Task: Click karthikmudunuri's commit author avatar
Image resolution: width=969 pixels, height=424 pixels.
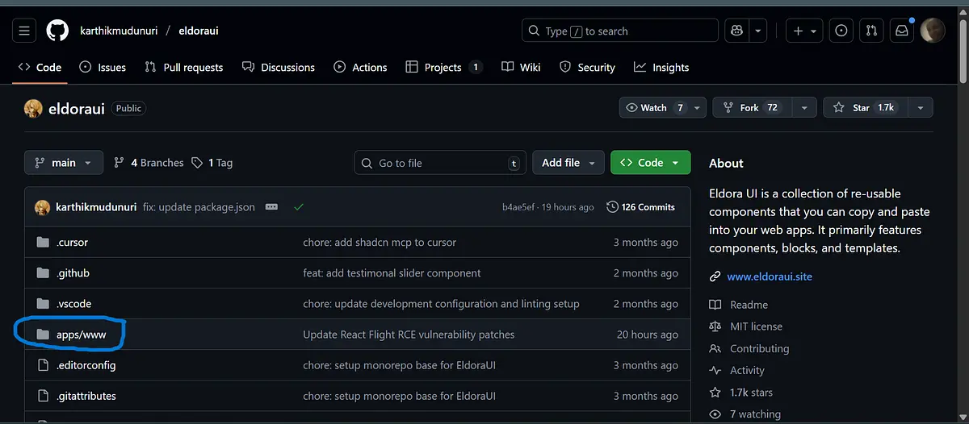Action: coord(42,207)
